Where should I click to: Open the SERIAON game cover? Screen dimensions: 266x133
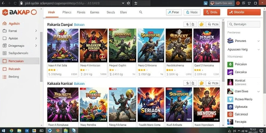point(151,104)
